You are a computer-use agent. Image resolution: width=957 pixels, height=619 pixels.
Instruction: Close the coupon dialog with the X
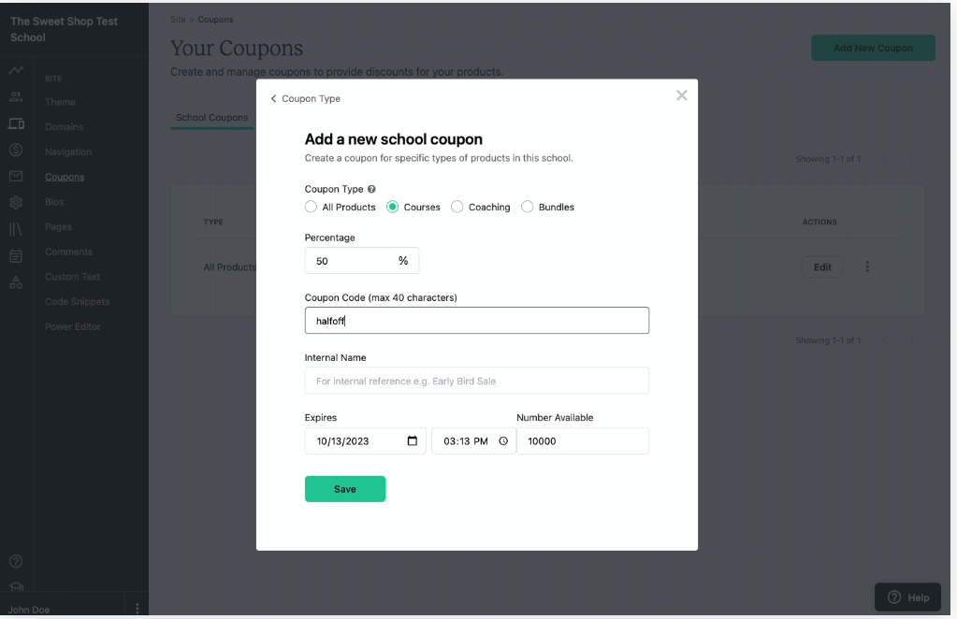tap(681, 95)
